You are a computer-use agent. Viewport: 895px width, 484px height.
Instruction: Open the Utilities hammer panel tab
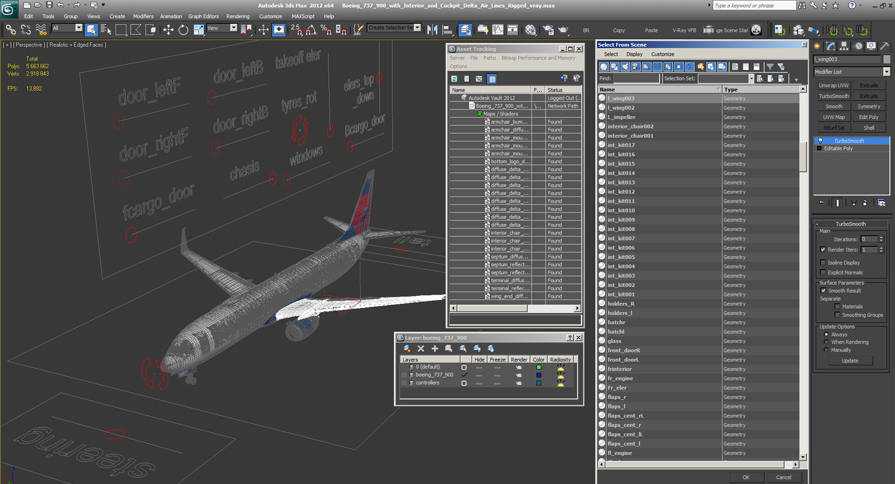pyautogui.click(x=884, y=46)
